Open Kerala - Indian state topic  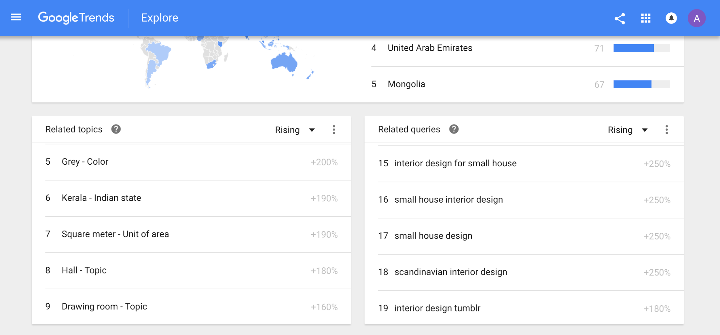tap(101, 198)
